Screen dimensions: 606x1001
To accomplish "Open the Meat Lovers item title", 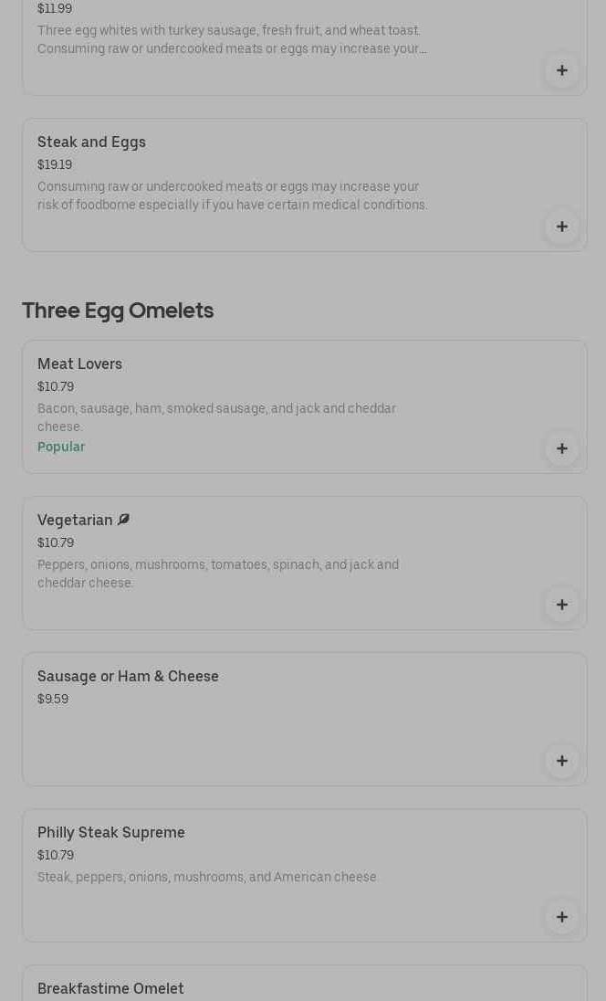I will [x=79, y=364].
